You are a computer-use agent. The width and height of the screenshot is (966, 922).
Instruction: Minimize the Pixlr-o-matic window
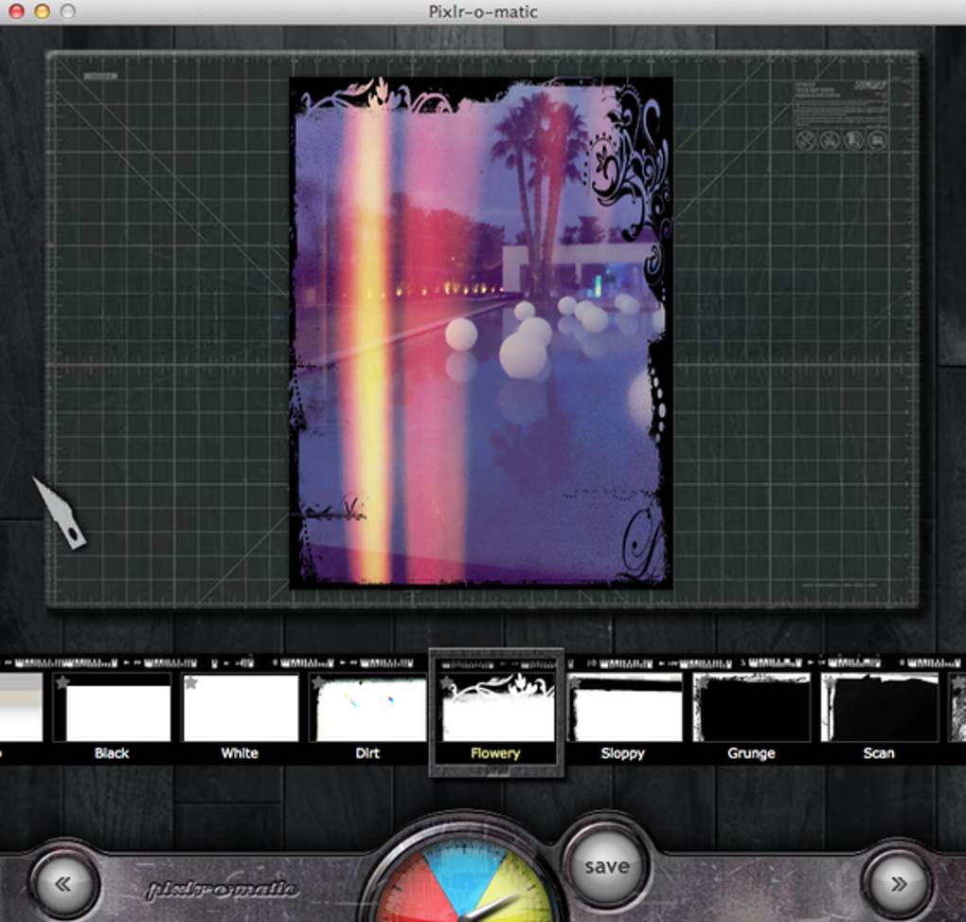(42, 11)
